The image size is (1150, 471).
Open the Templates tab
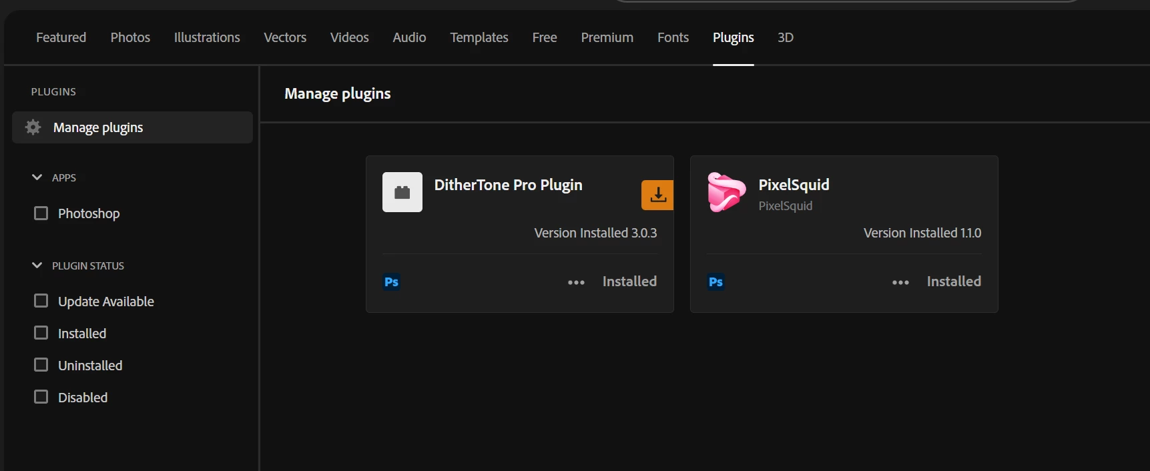[x=479, y=37]
